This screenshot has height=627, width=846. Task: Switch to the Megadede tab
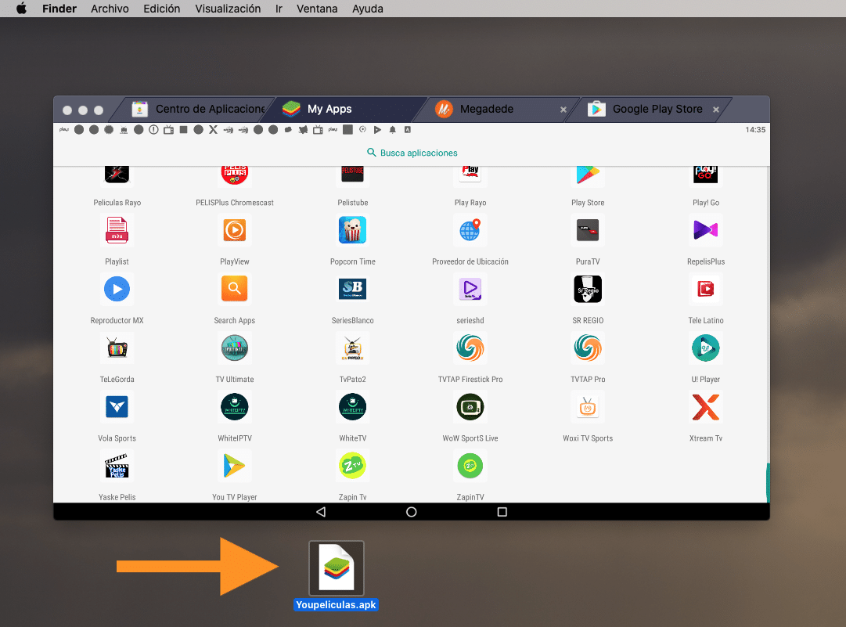[x=486, y=110]
